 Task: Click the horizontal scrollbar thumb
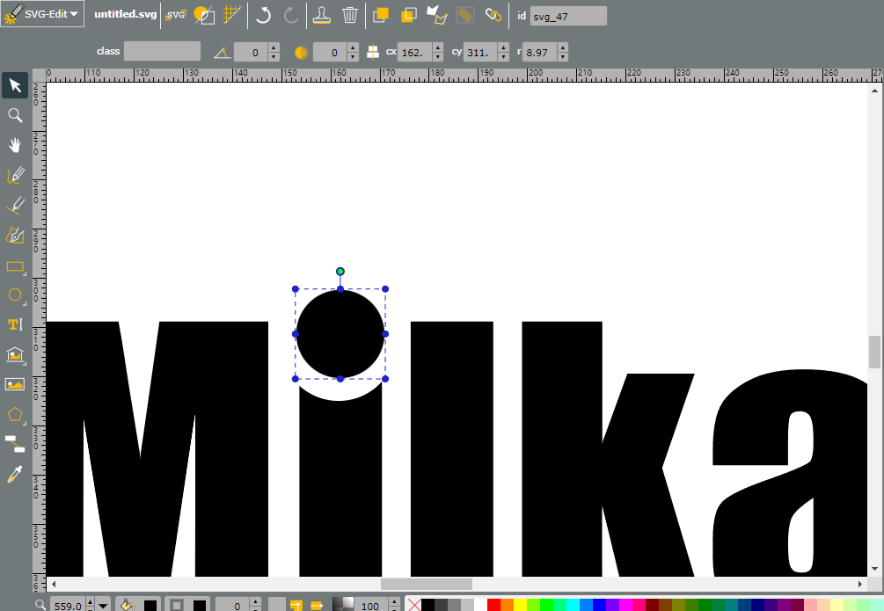tap(427, 584)
